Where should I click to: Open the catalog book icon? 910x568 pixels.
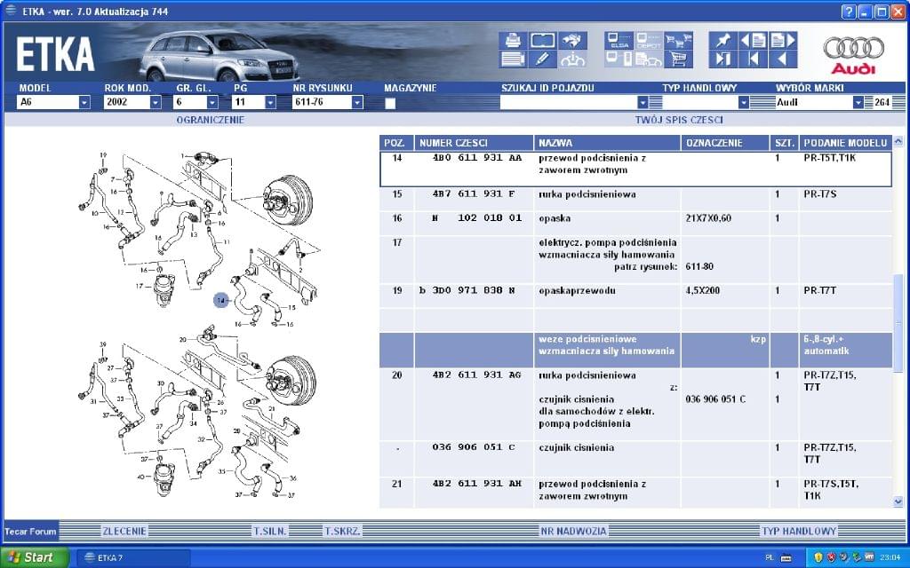(543, 41)
